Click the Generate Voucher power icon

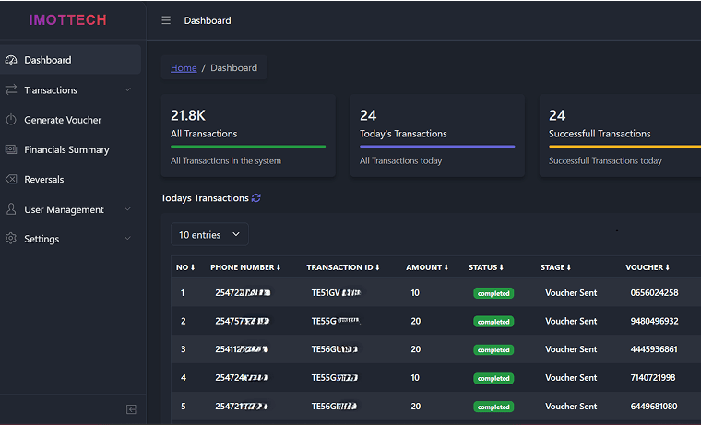pos(11,120)
